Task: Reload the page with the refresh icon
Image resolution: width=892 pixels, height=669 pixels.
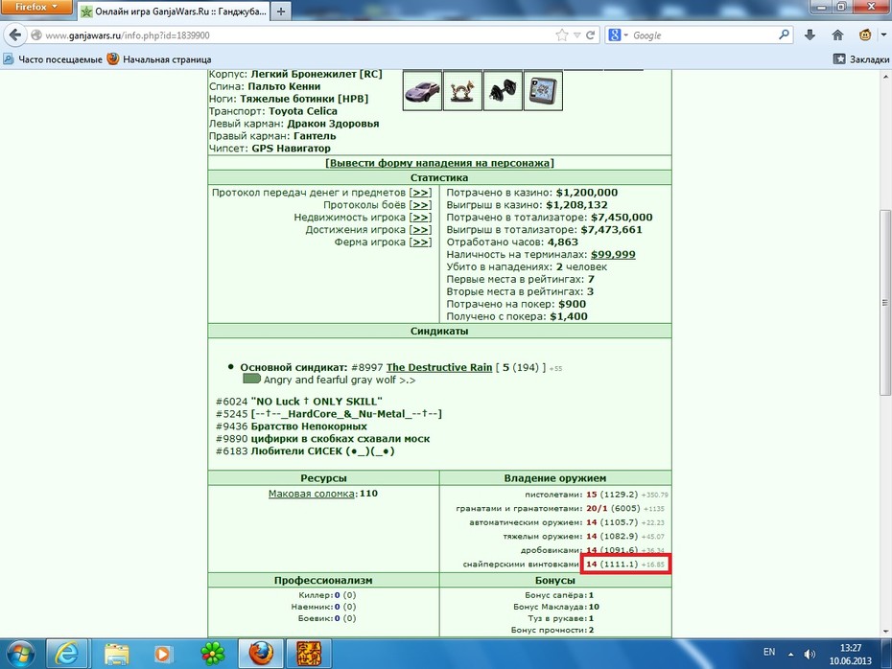Action: pos(591,35)
